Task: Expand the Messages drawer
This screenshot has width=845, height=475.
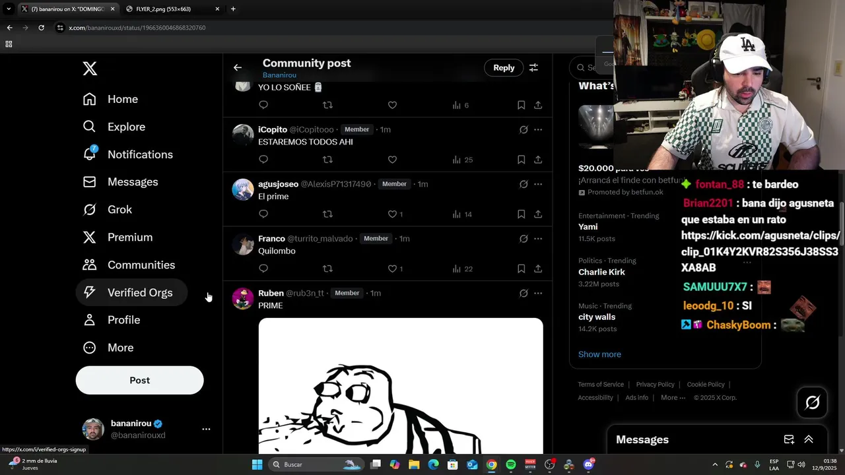Action: coord(809,439)
